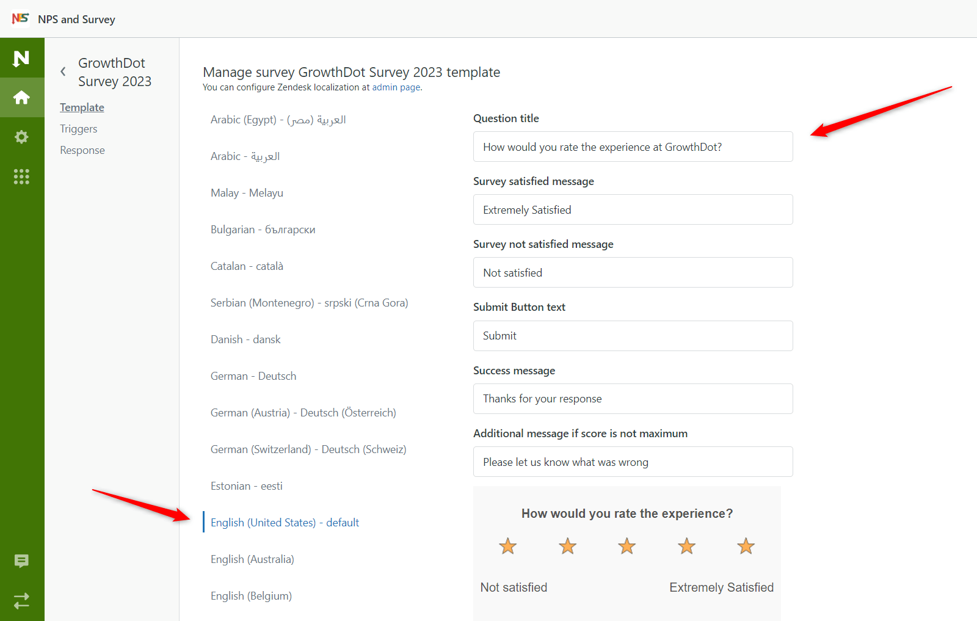977x621 pixels.
Task: Select the English (Australia) language
Action: point(252,559)
